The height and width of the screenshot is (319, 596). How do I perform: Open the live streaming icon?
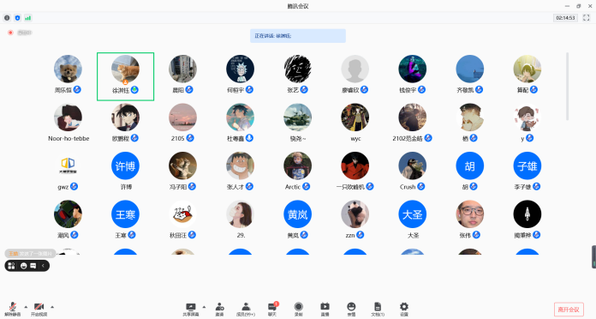pos(325,309)
